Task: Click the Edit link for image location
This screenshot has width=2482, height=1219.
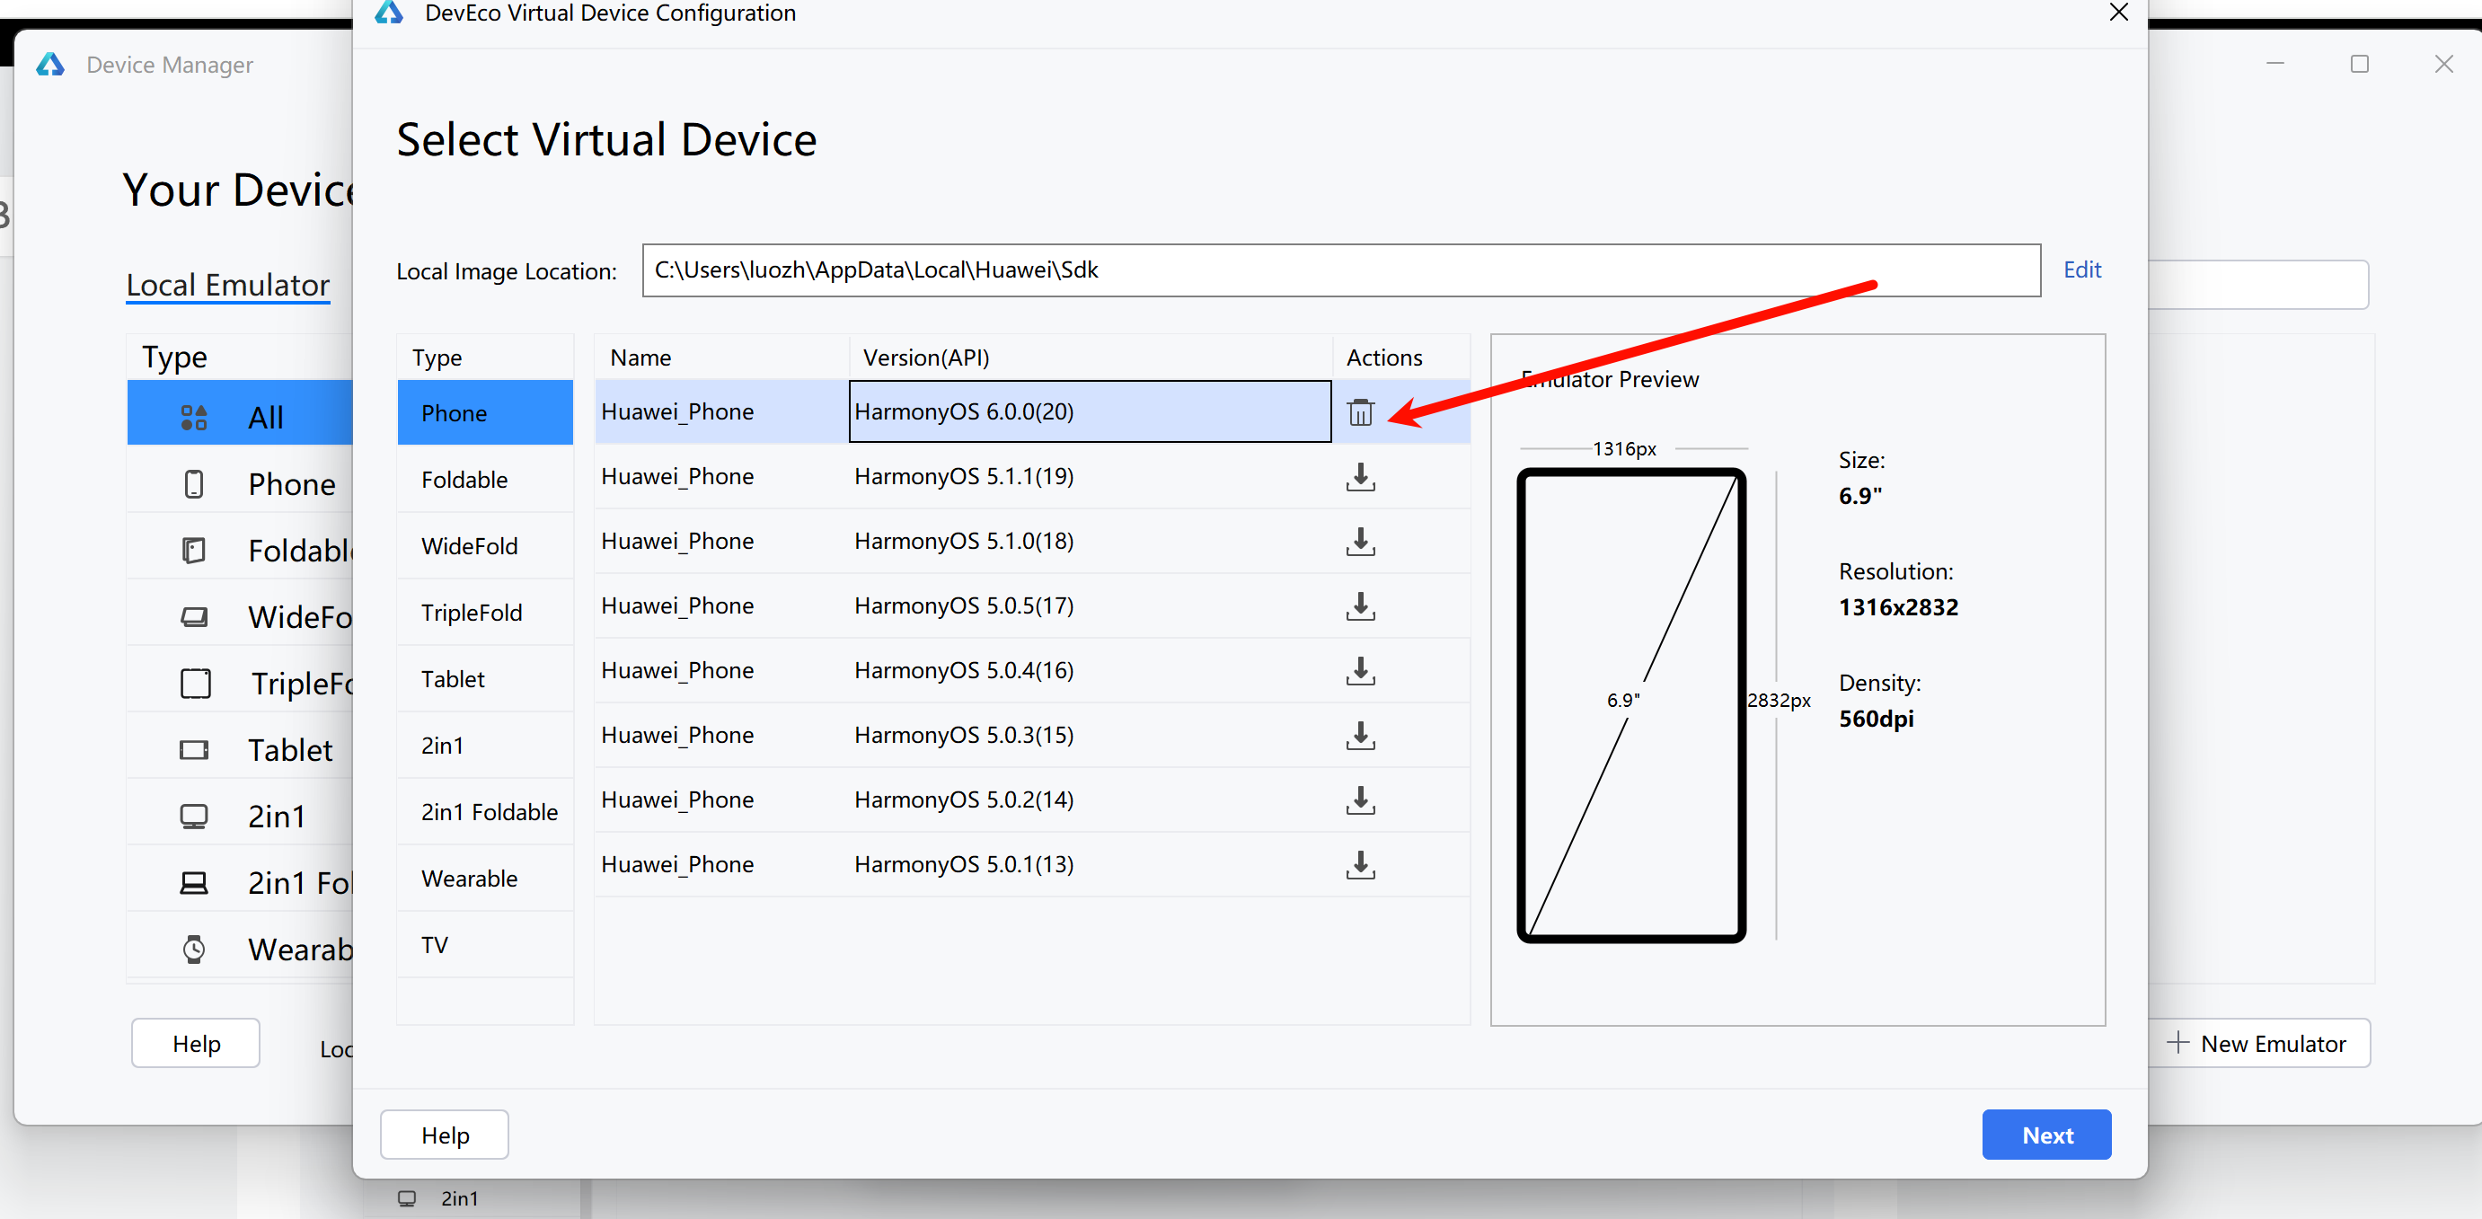Action: pyautogui.click(x=2081, y=269)
